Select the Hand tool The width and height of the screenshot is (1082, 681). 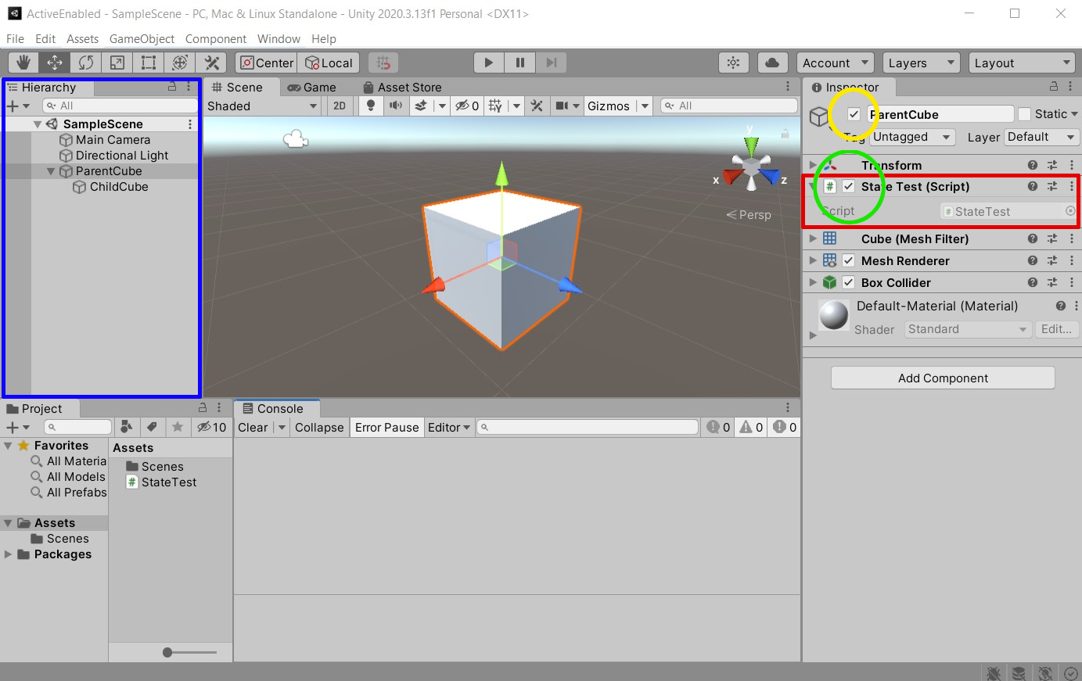[x=23, y=63]
